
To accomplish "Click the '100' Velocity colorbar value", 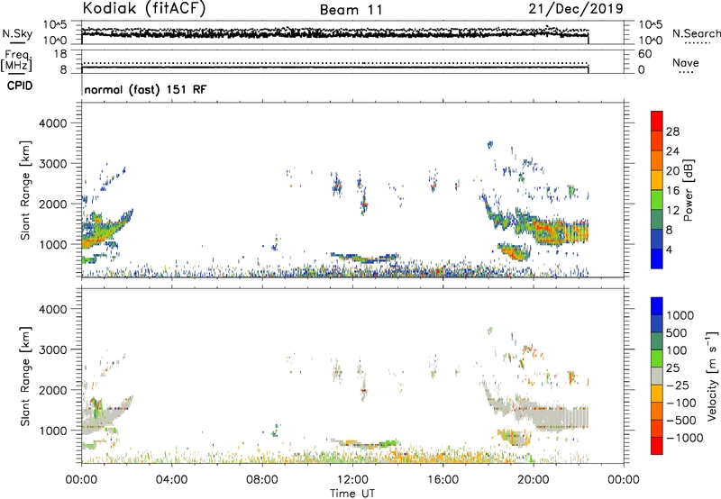I will point(679,350).
